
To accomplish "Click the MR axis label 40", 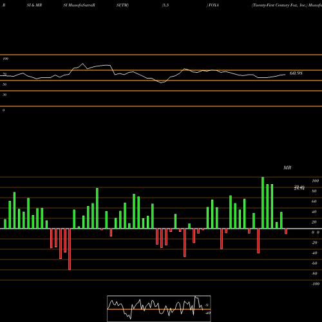I will (314, 212).
